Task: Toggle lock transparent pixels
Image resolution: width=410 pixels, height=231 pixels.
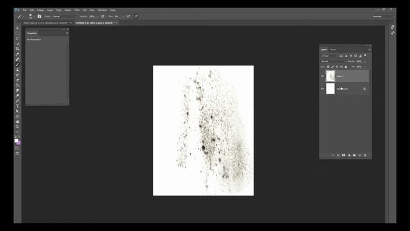Action: pyautogui.click(x=328, y=67)
